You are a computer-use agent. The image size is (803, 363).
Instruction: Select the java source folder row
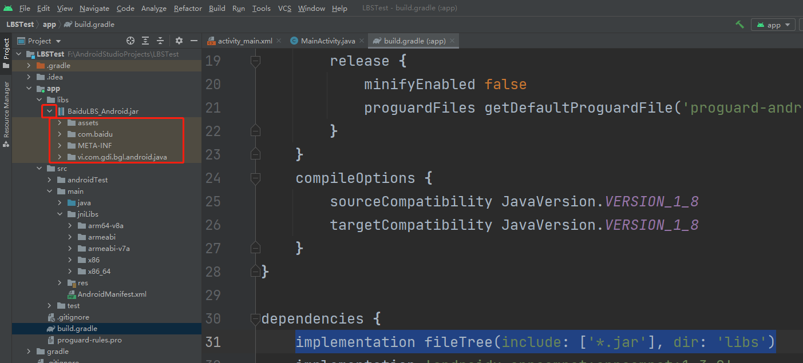tap(84, 202)
